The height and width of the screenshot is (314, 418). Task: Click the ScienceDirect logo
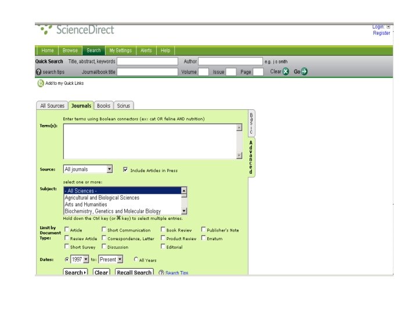point(76,30)
